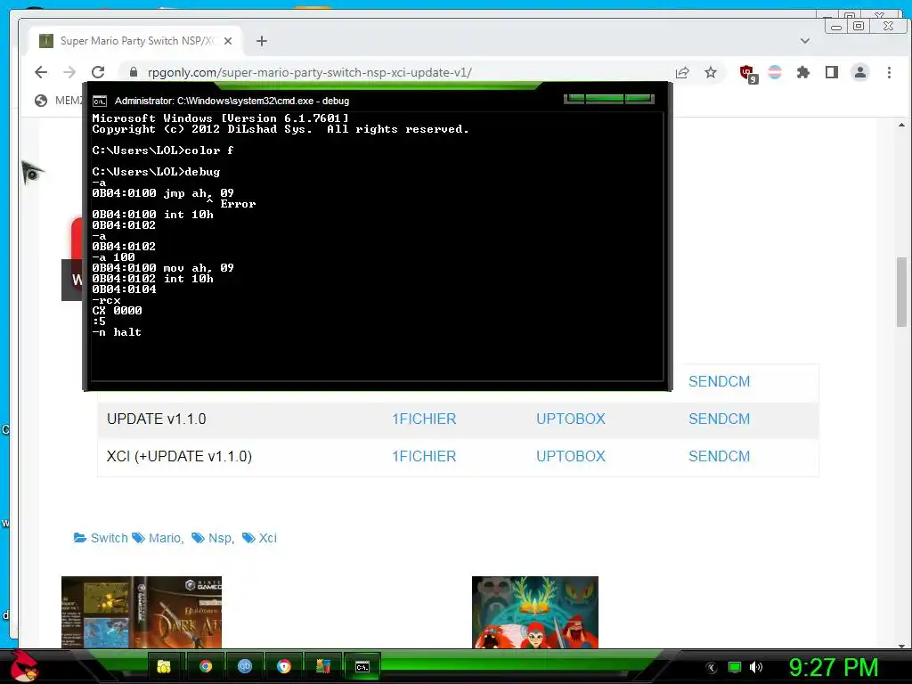Share this page icon in address bar
The height and width of the screenshot is (684, 912).
682,72
